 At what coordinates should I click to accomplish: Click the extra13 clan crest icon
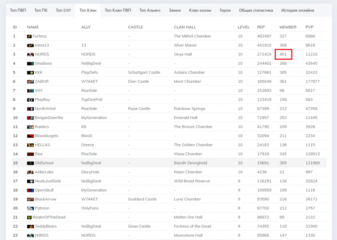tap(30, 45)
